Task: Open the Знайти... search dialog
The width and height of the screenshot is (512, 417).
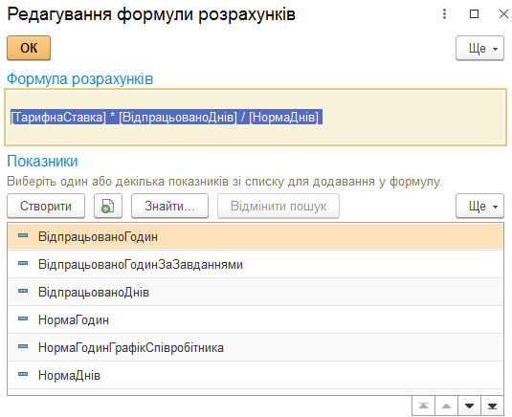Action: [x=169, y=206]
